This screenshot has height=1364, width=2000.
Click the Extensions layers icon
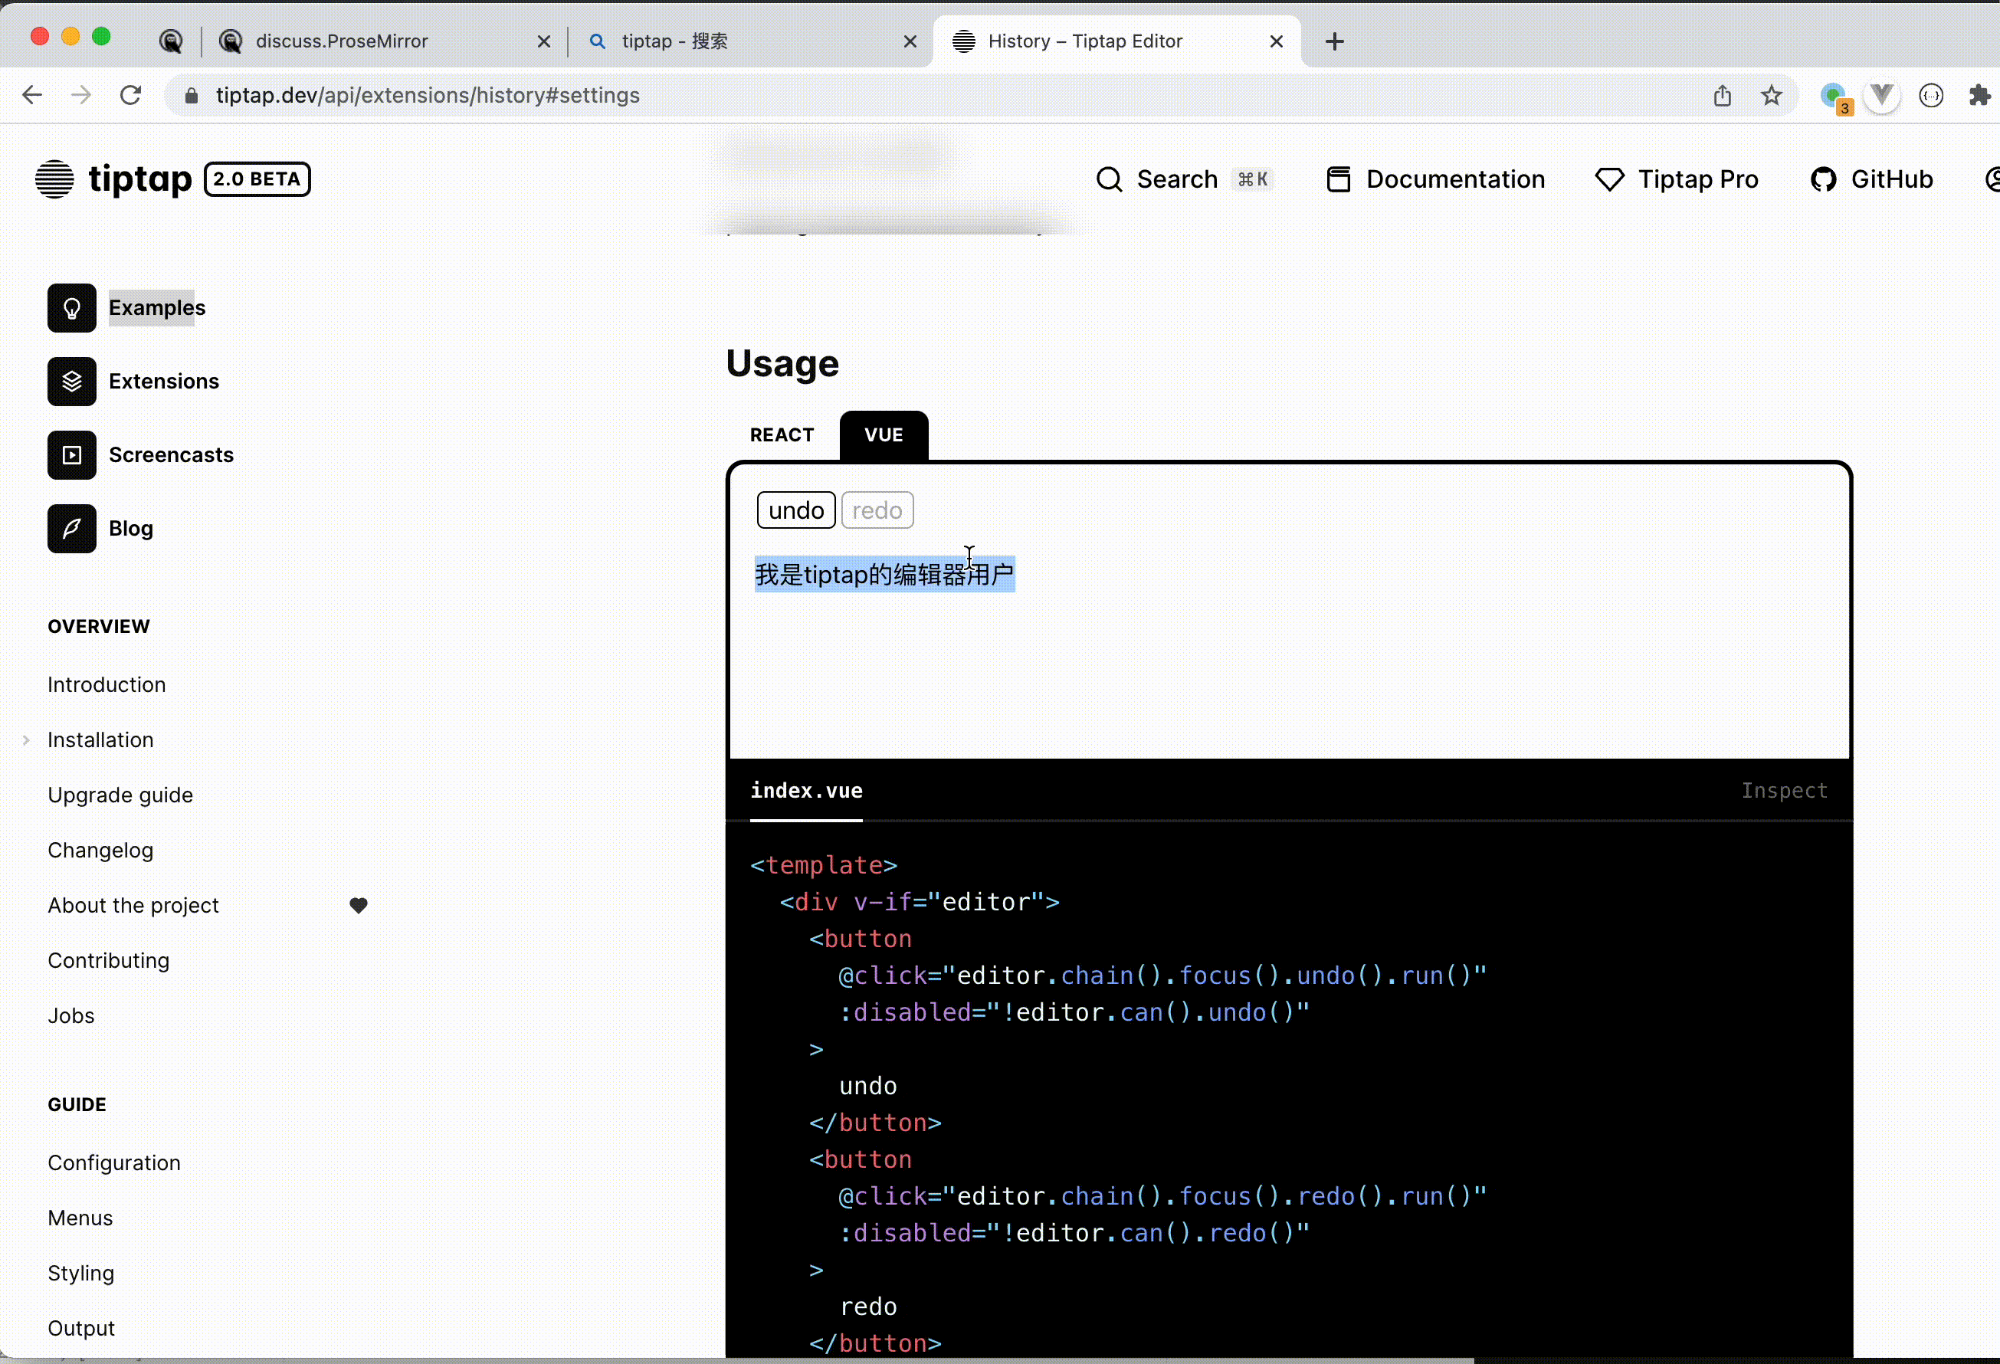pos(71,382)
